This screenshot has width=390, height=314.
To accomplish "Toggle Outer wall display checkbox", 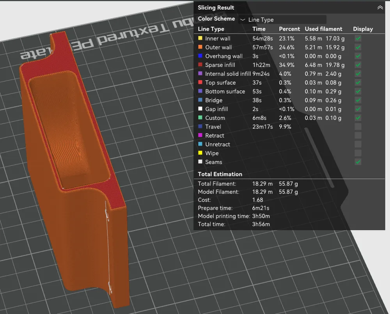I will (358, 47).
